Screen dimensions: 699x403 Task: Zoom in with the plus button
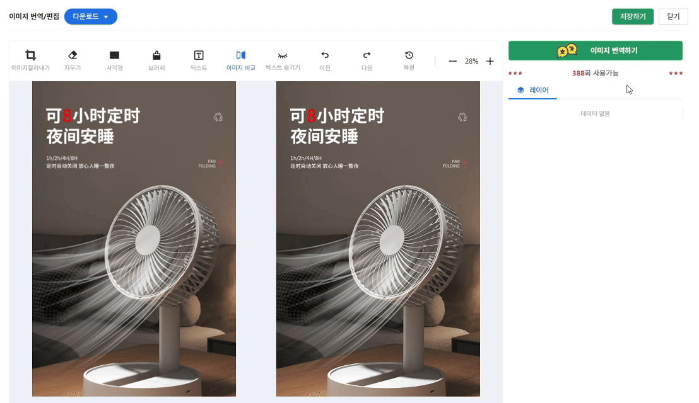click(490, 61)
